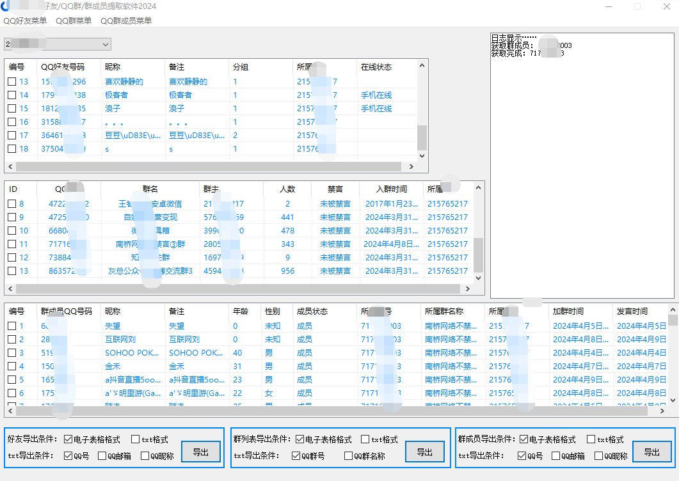
Task: Check the friend row with nickname 浪子
Action: (12, 108)
